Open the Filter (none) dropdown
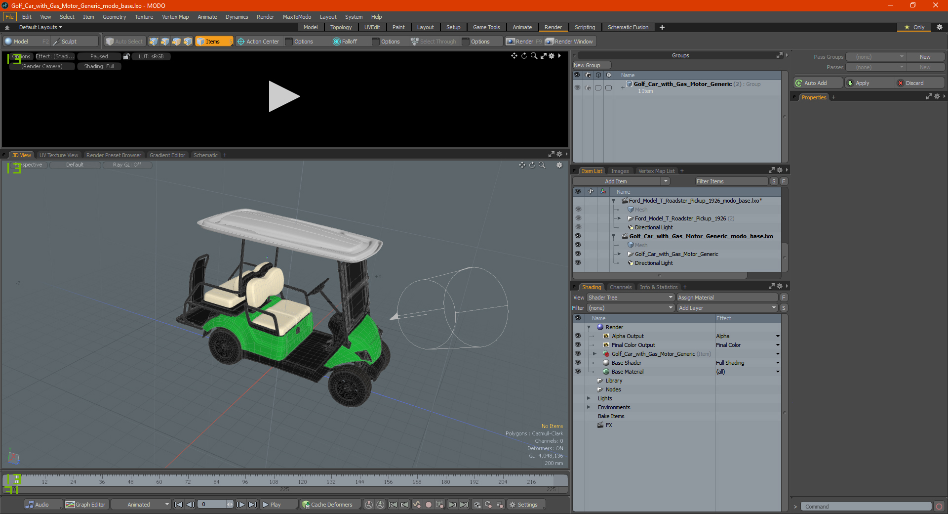This screenshot has height=514, width=948. [631, 308]
